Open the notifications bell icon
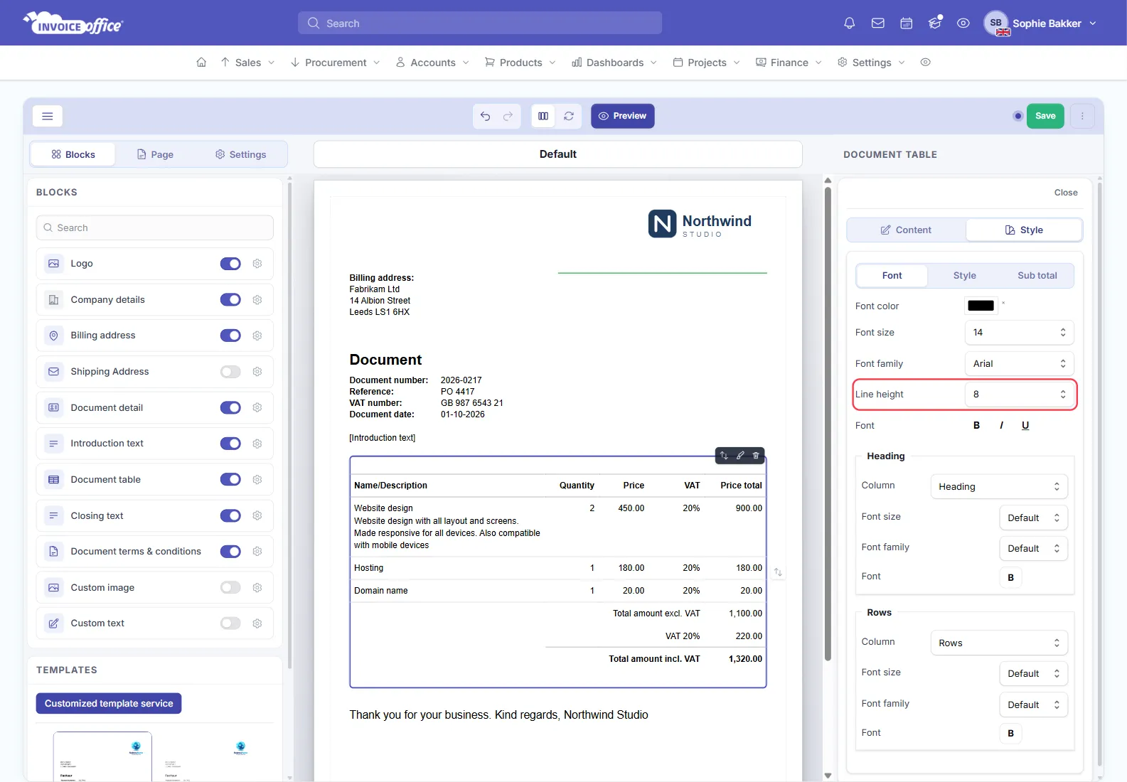The width and height of the screenshot is (1127, 782). pos(849,23)
